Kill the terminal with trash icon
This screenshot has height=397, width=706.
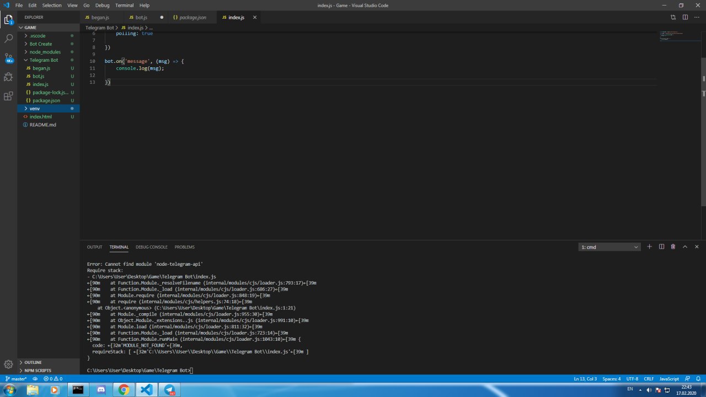click(673, 246)
